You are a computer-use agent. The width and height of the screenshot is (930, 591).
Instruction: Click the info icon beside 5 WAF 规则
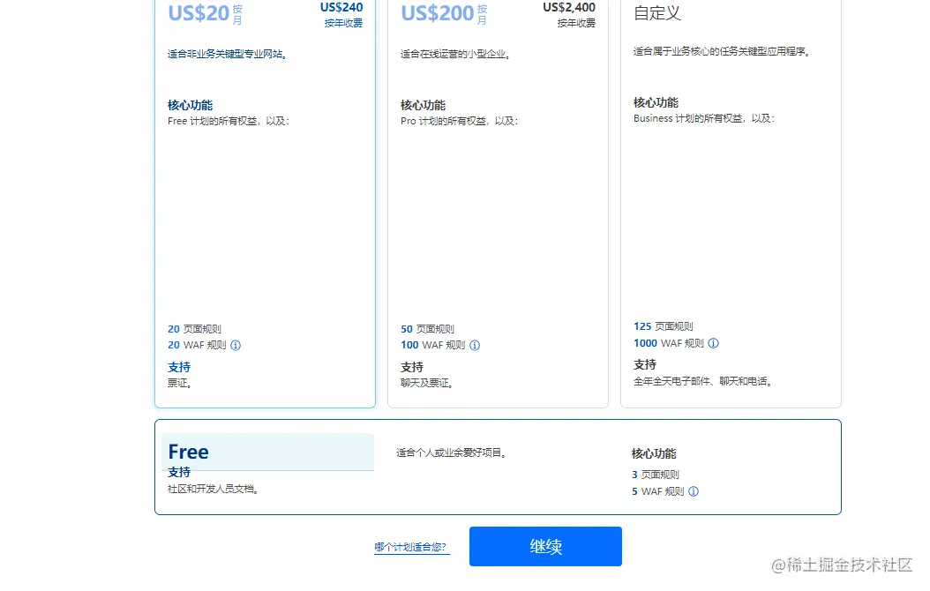point(694,492)
